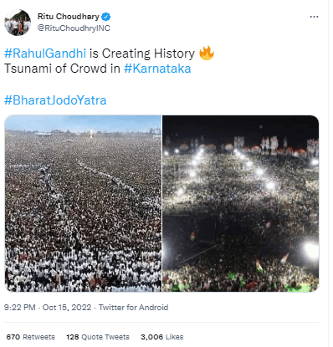View the 128 Quote Tweets list
Viewport: 333px width, 347px height.
98,337
